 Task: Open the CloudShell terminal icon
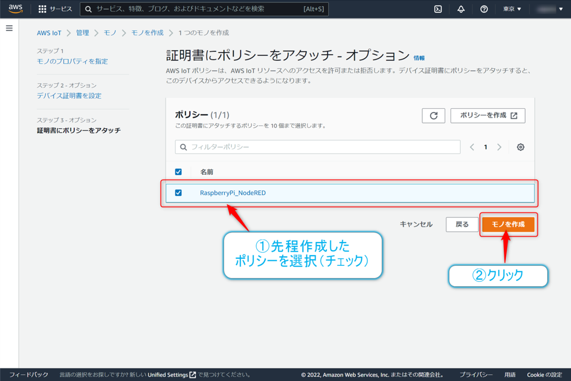point(438,9)
